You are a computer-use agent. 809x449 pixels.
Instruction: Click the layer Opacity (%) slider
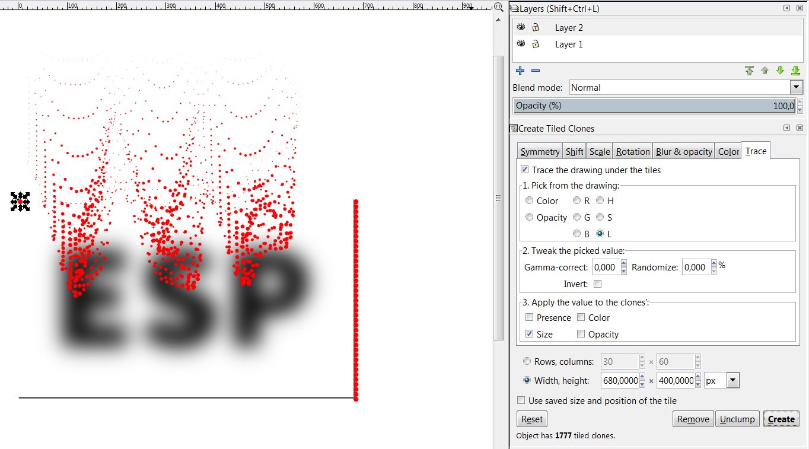[652, 106]
